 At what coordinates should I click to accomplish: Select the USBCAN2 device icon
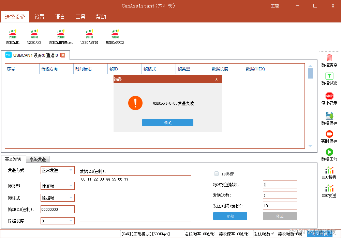[34, 36]
